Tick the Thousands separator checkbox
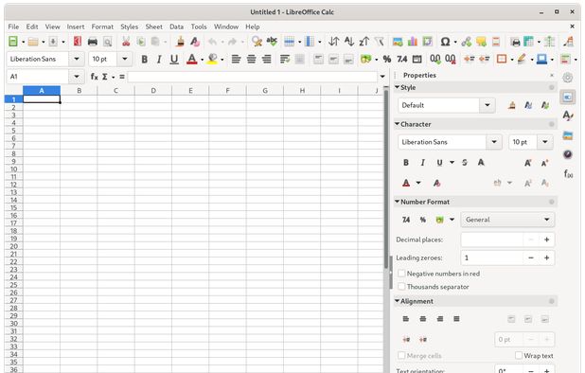Image resolution: width=585 pixels, height=373 pixels. point(401,287)
